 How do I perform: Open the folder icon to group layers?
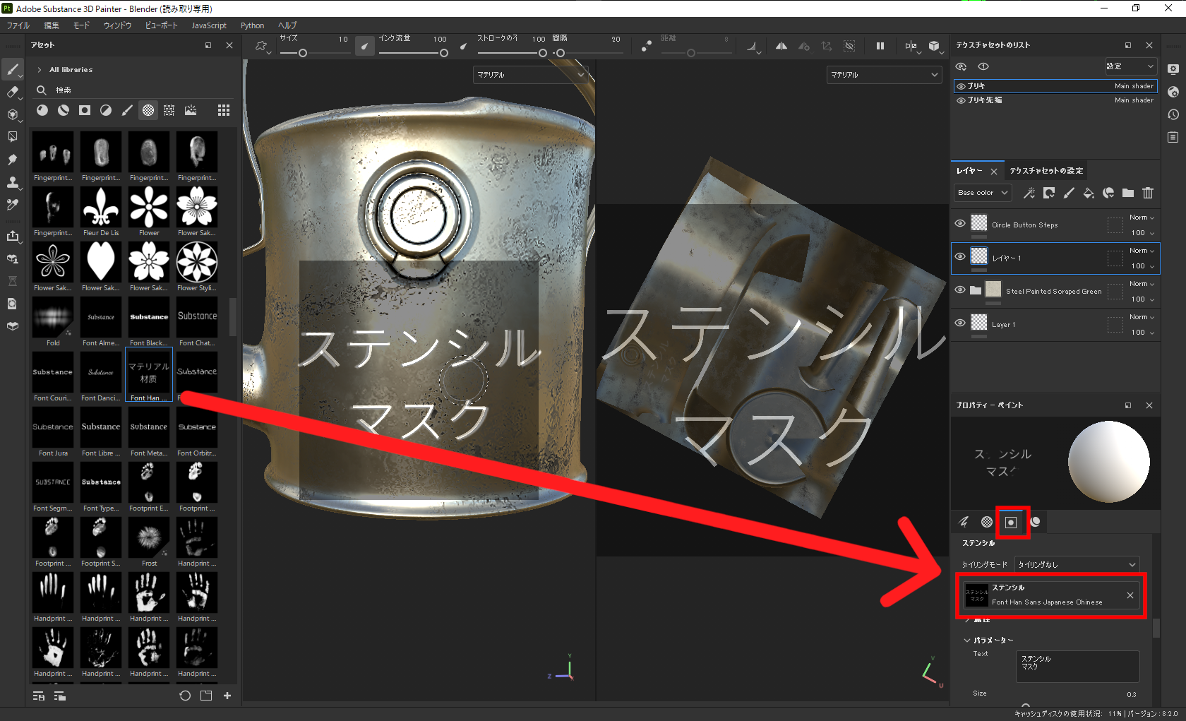coord(1128,193)
